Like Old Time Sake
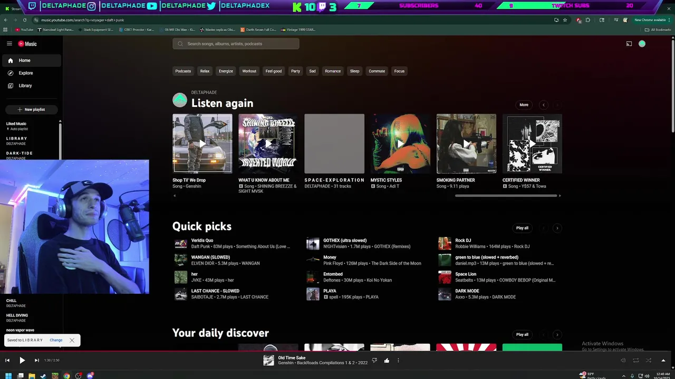 [x=387, y=361]
